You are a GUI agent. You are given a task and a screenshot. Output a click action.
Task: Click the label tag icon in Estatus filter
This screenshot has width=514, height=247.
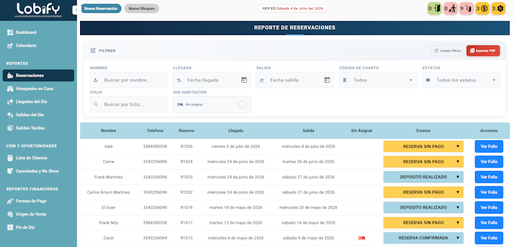(x=428, y=80)
